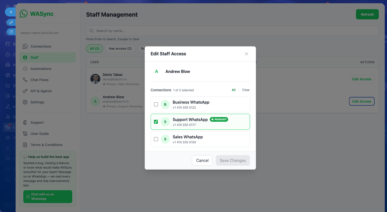Viewport: 387px width, 212px height.
Task: Open the Terms & Conditions document icon
Action: pyautogui.click(x=25, y=145)
